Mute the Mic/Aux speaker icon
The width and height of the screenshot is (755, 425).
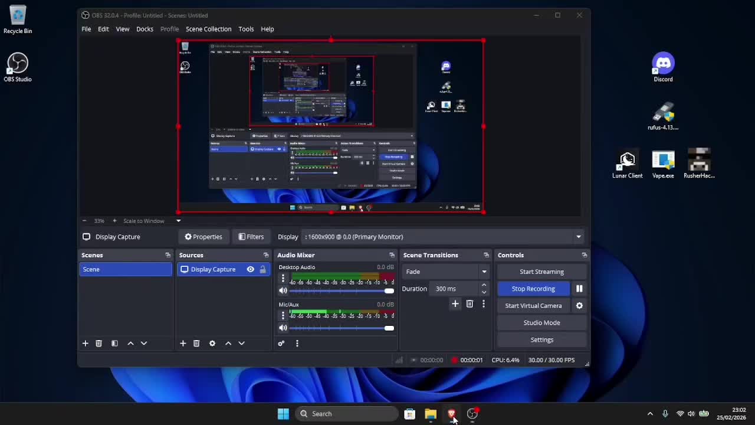coord(283,328)
